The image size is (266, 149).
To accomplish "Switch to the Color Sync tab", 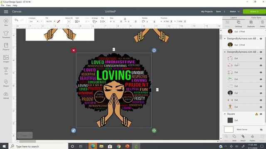I will pyautogui.click(x=256, y=17).
